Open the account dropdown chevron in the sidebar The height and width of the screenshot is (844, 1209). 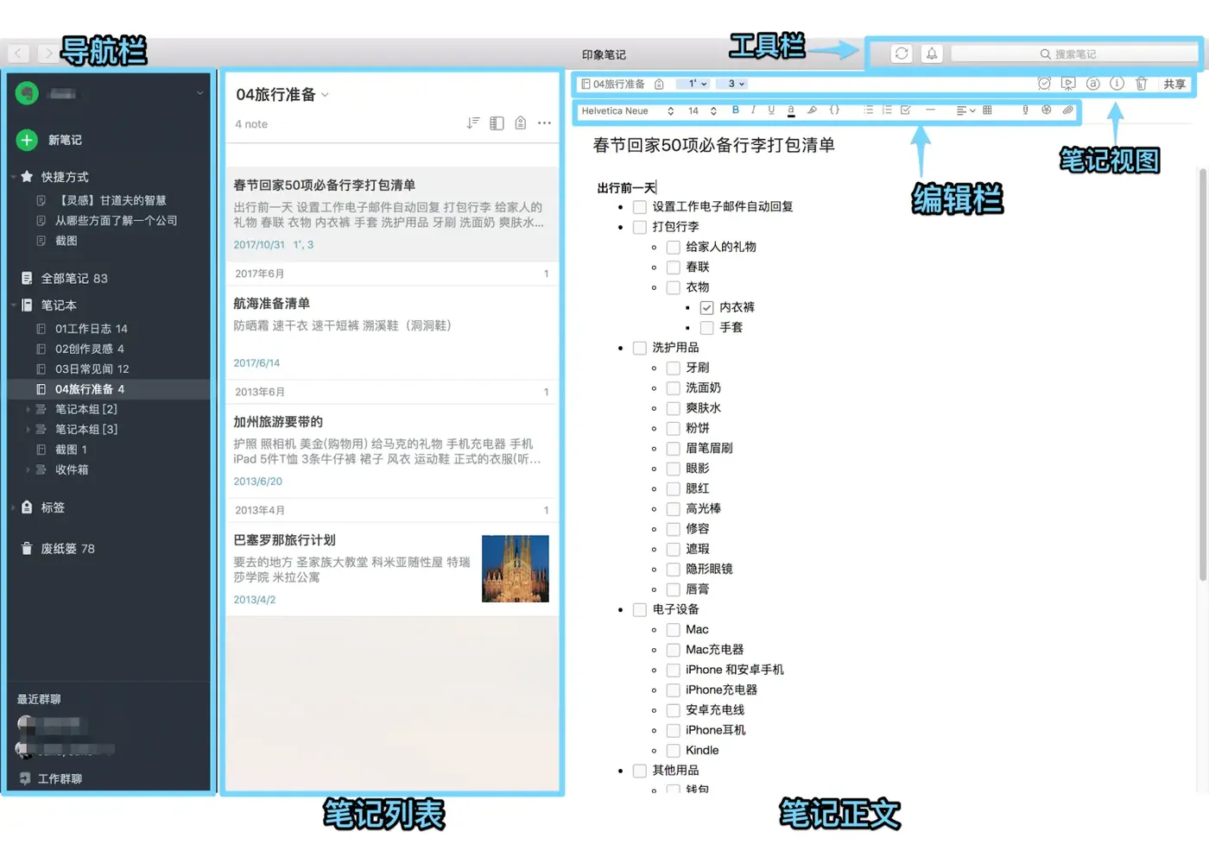pos(199,93)
